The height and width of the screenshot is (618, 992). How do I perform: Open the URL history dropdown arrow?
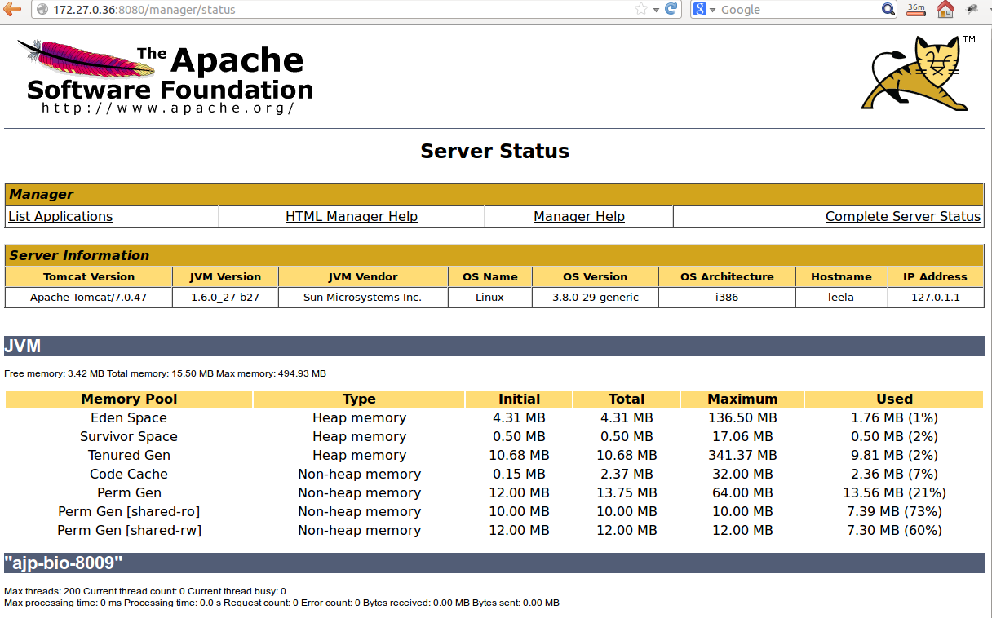(656, 10)
